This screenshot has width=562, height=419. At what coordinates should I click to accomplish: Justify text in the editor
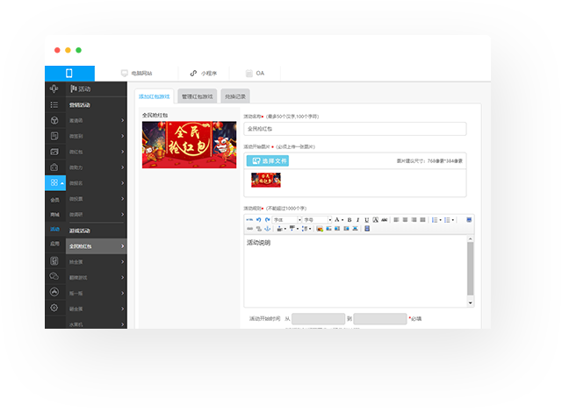pyautogui.click(x=422, y=220)
